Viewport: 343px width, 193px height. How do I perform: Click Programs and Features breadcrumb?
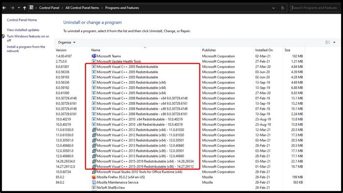tap(122, 8)
